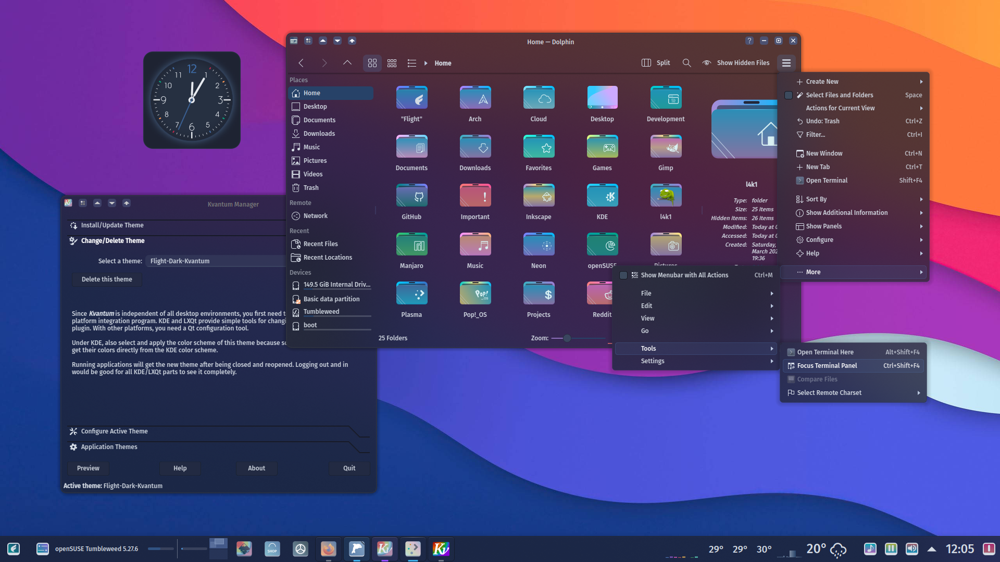
Task: Click the 12:05 taskbar clock
Action: point(959,549)
